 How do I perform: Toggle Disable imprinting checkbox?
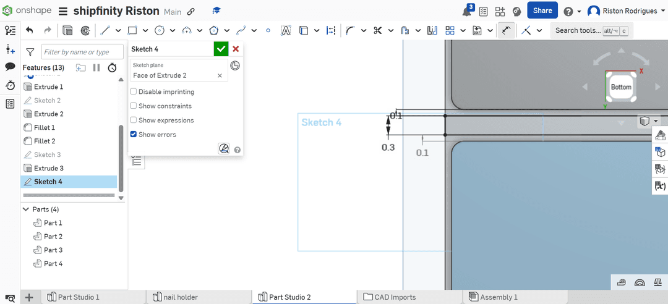[x=134, y=91]
